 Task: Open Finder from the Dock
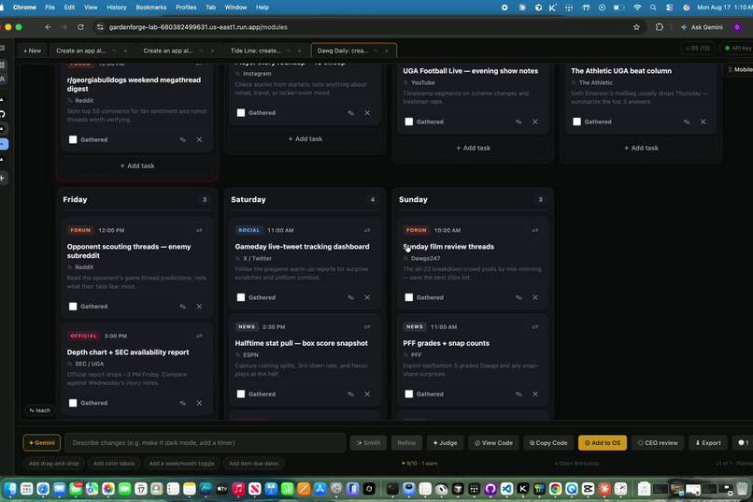pyautogui.click(x=10, y=489)
